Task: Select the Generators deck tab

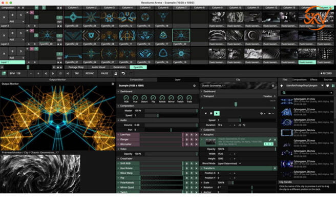Action: tap(119, 67)
